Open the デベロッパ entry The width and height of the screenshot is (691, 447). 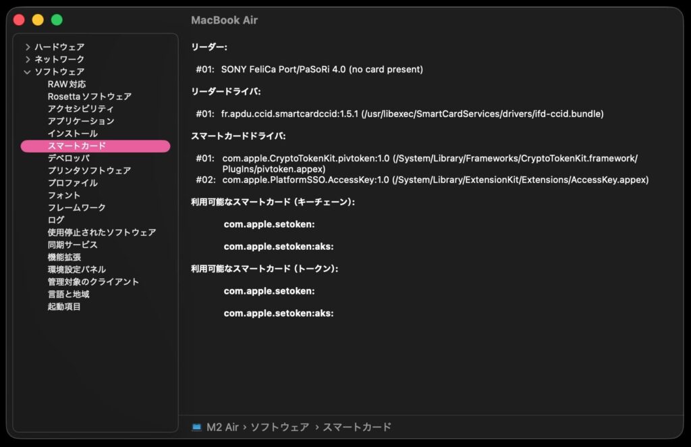coord(68,158)
